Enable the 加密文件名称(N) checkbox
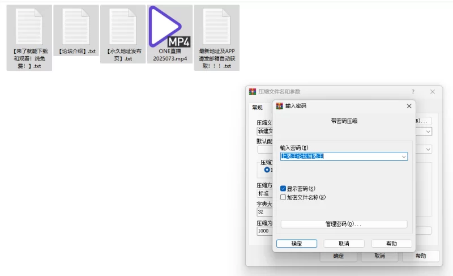This screenshot has height=276, width=453. 283,197
